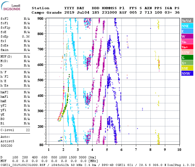Click the 10 MHz frequency axis label
This screenshot has width=195, height=167.
click(x=179, y=150)
